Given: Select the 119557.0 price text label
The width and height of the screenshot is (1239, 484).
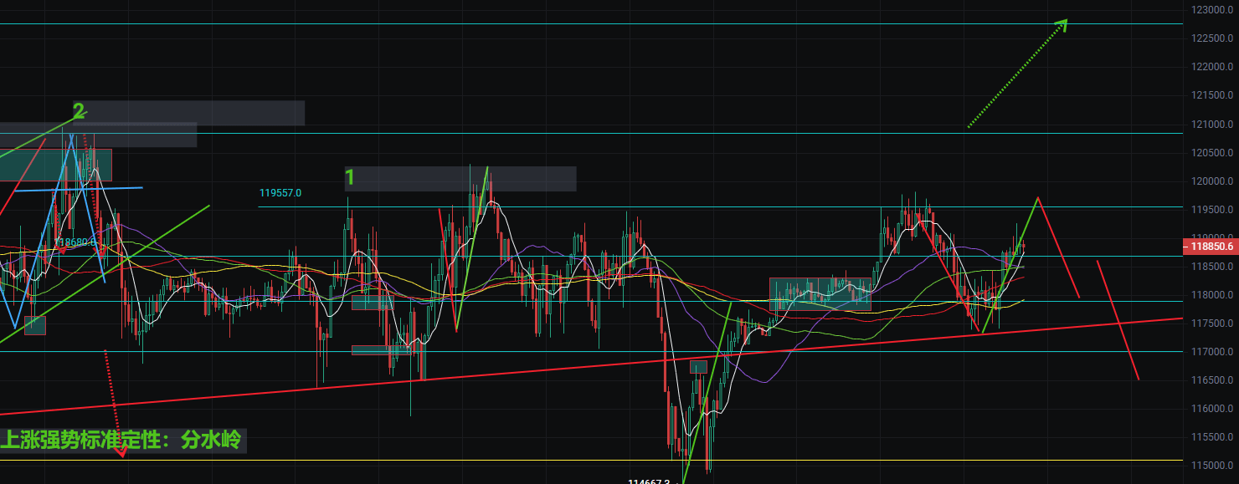Looking at the screenshot, I should point(280,192).
